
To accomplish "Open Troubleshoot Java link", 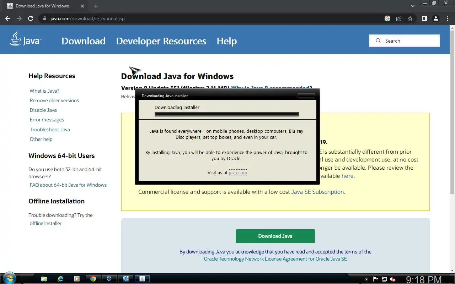I will [x=50, y=130].
